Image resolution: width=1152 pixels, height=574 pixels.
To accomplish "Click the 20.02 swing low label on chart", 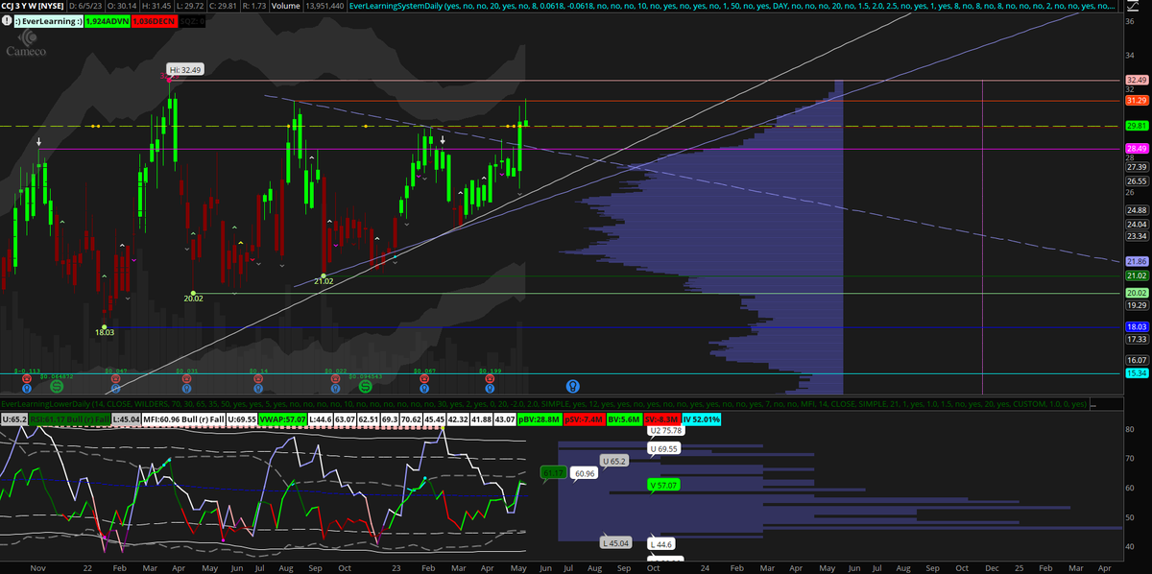I will 194,299.
